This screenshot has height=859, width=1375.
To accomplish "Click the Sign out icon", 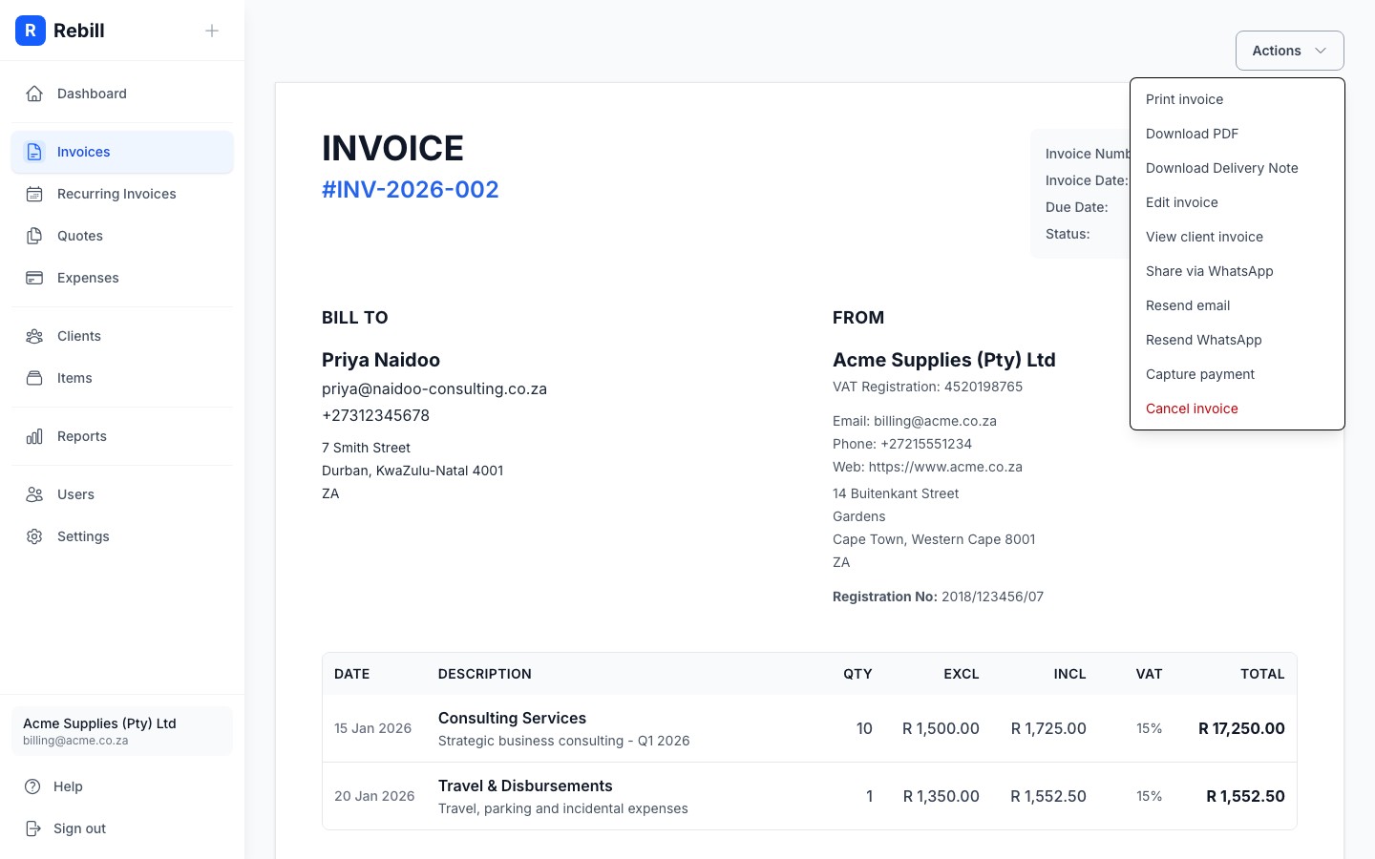I will [x=34, y=828].
